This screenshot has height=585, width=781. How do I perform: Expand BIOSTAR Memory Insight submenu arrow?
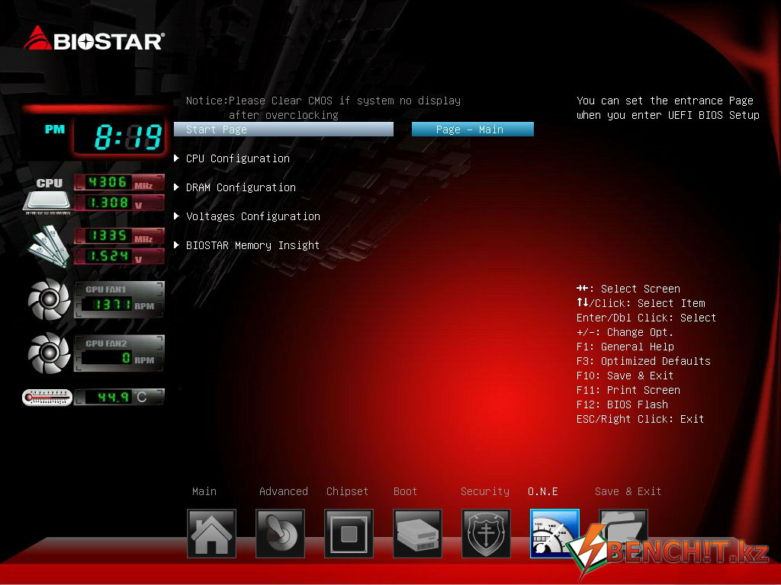(x=176, y=245)
